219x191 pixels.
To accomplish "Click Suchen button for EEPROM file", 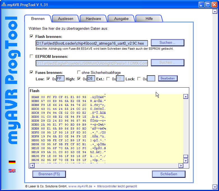I will pos(167,63).
